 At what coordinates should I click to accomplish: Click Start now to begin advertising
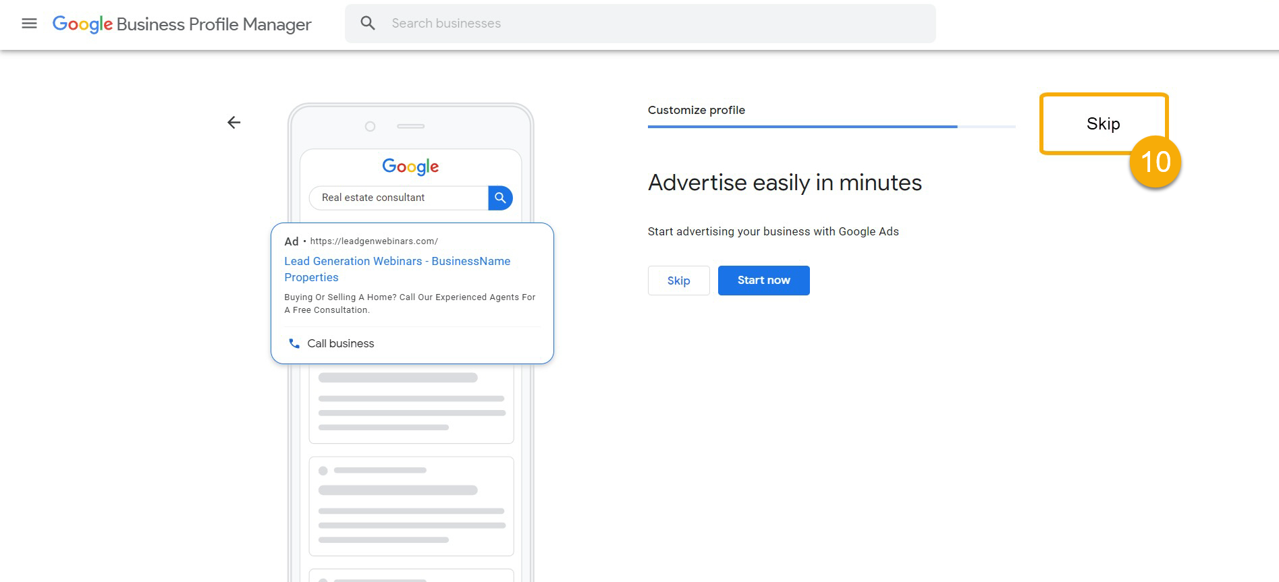coord(764,281)
